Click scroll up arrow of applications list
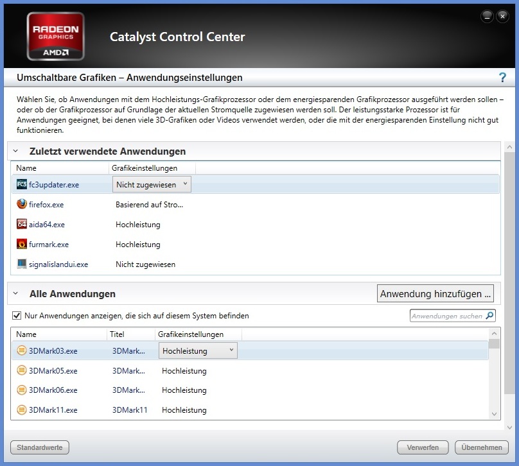The width and height of the screenshot is (519, 466). point(494,333)
